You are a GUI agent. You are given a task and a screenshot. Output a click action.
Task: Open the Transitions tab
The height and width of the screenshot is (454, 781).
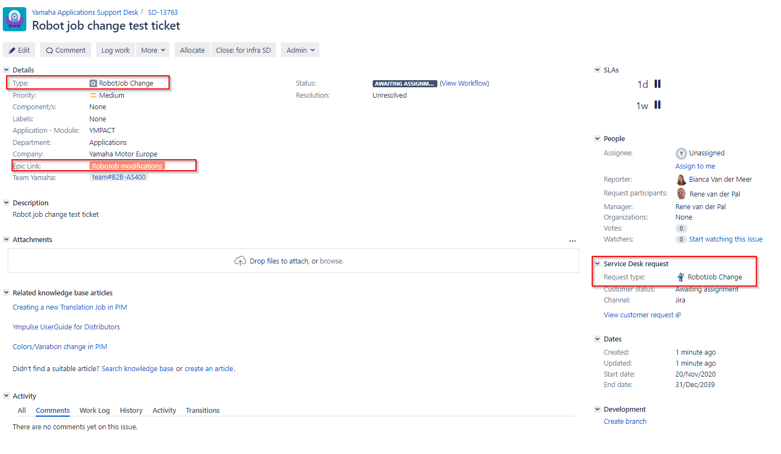click(203, 411)
